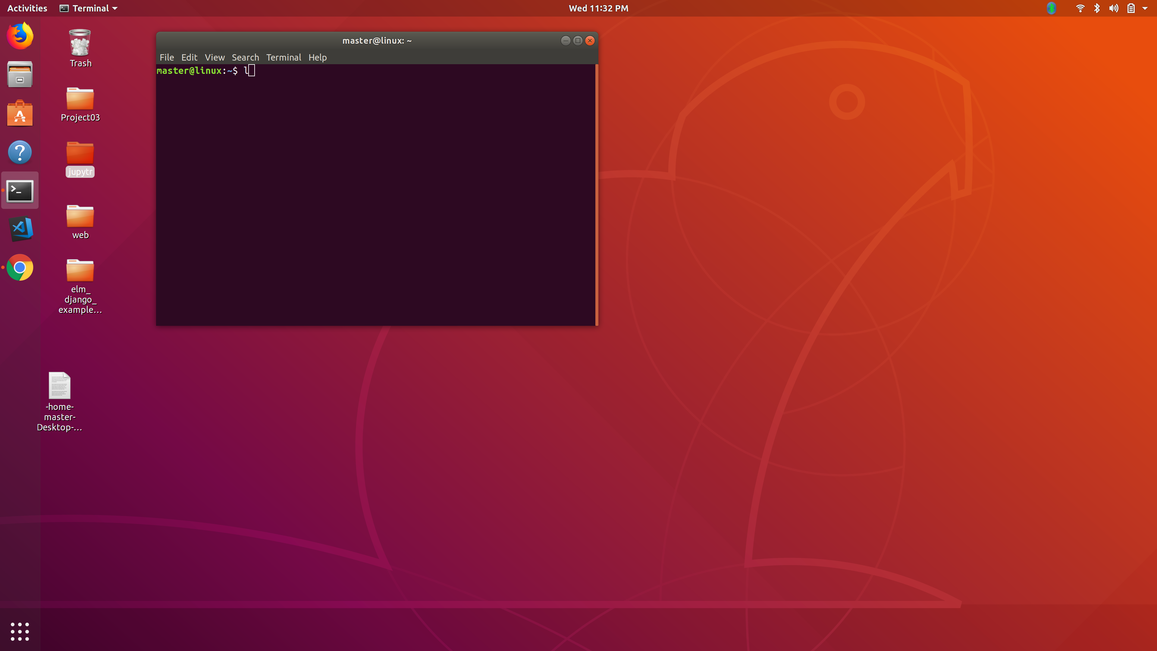Image resolution: width=1157 pixels, height=651 pixels.
Task: Open the clock and calendar, Wed 11:32 PM
Action: [598, 8]
